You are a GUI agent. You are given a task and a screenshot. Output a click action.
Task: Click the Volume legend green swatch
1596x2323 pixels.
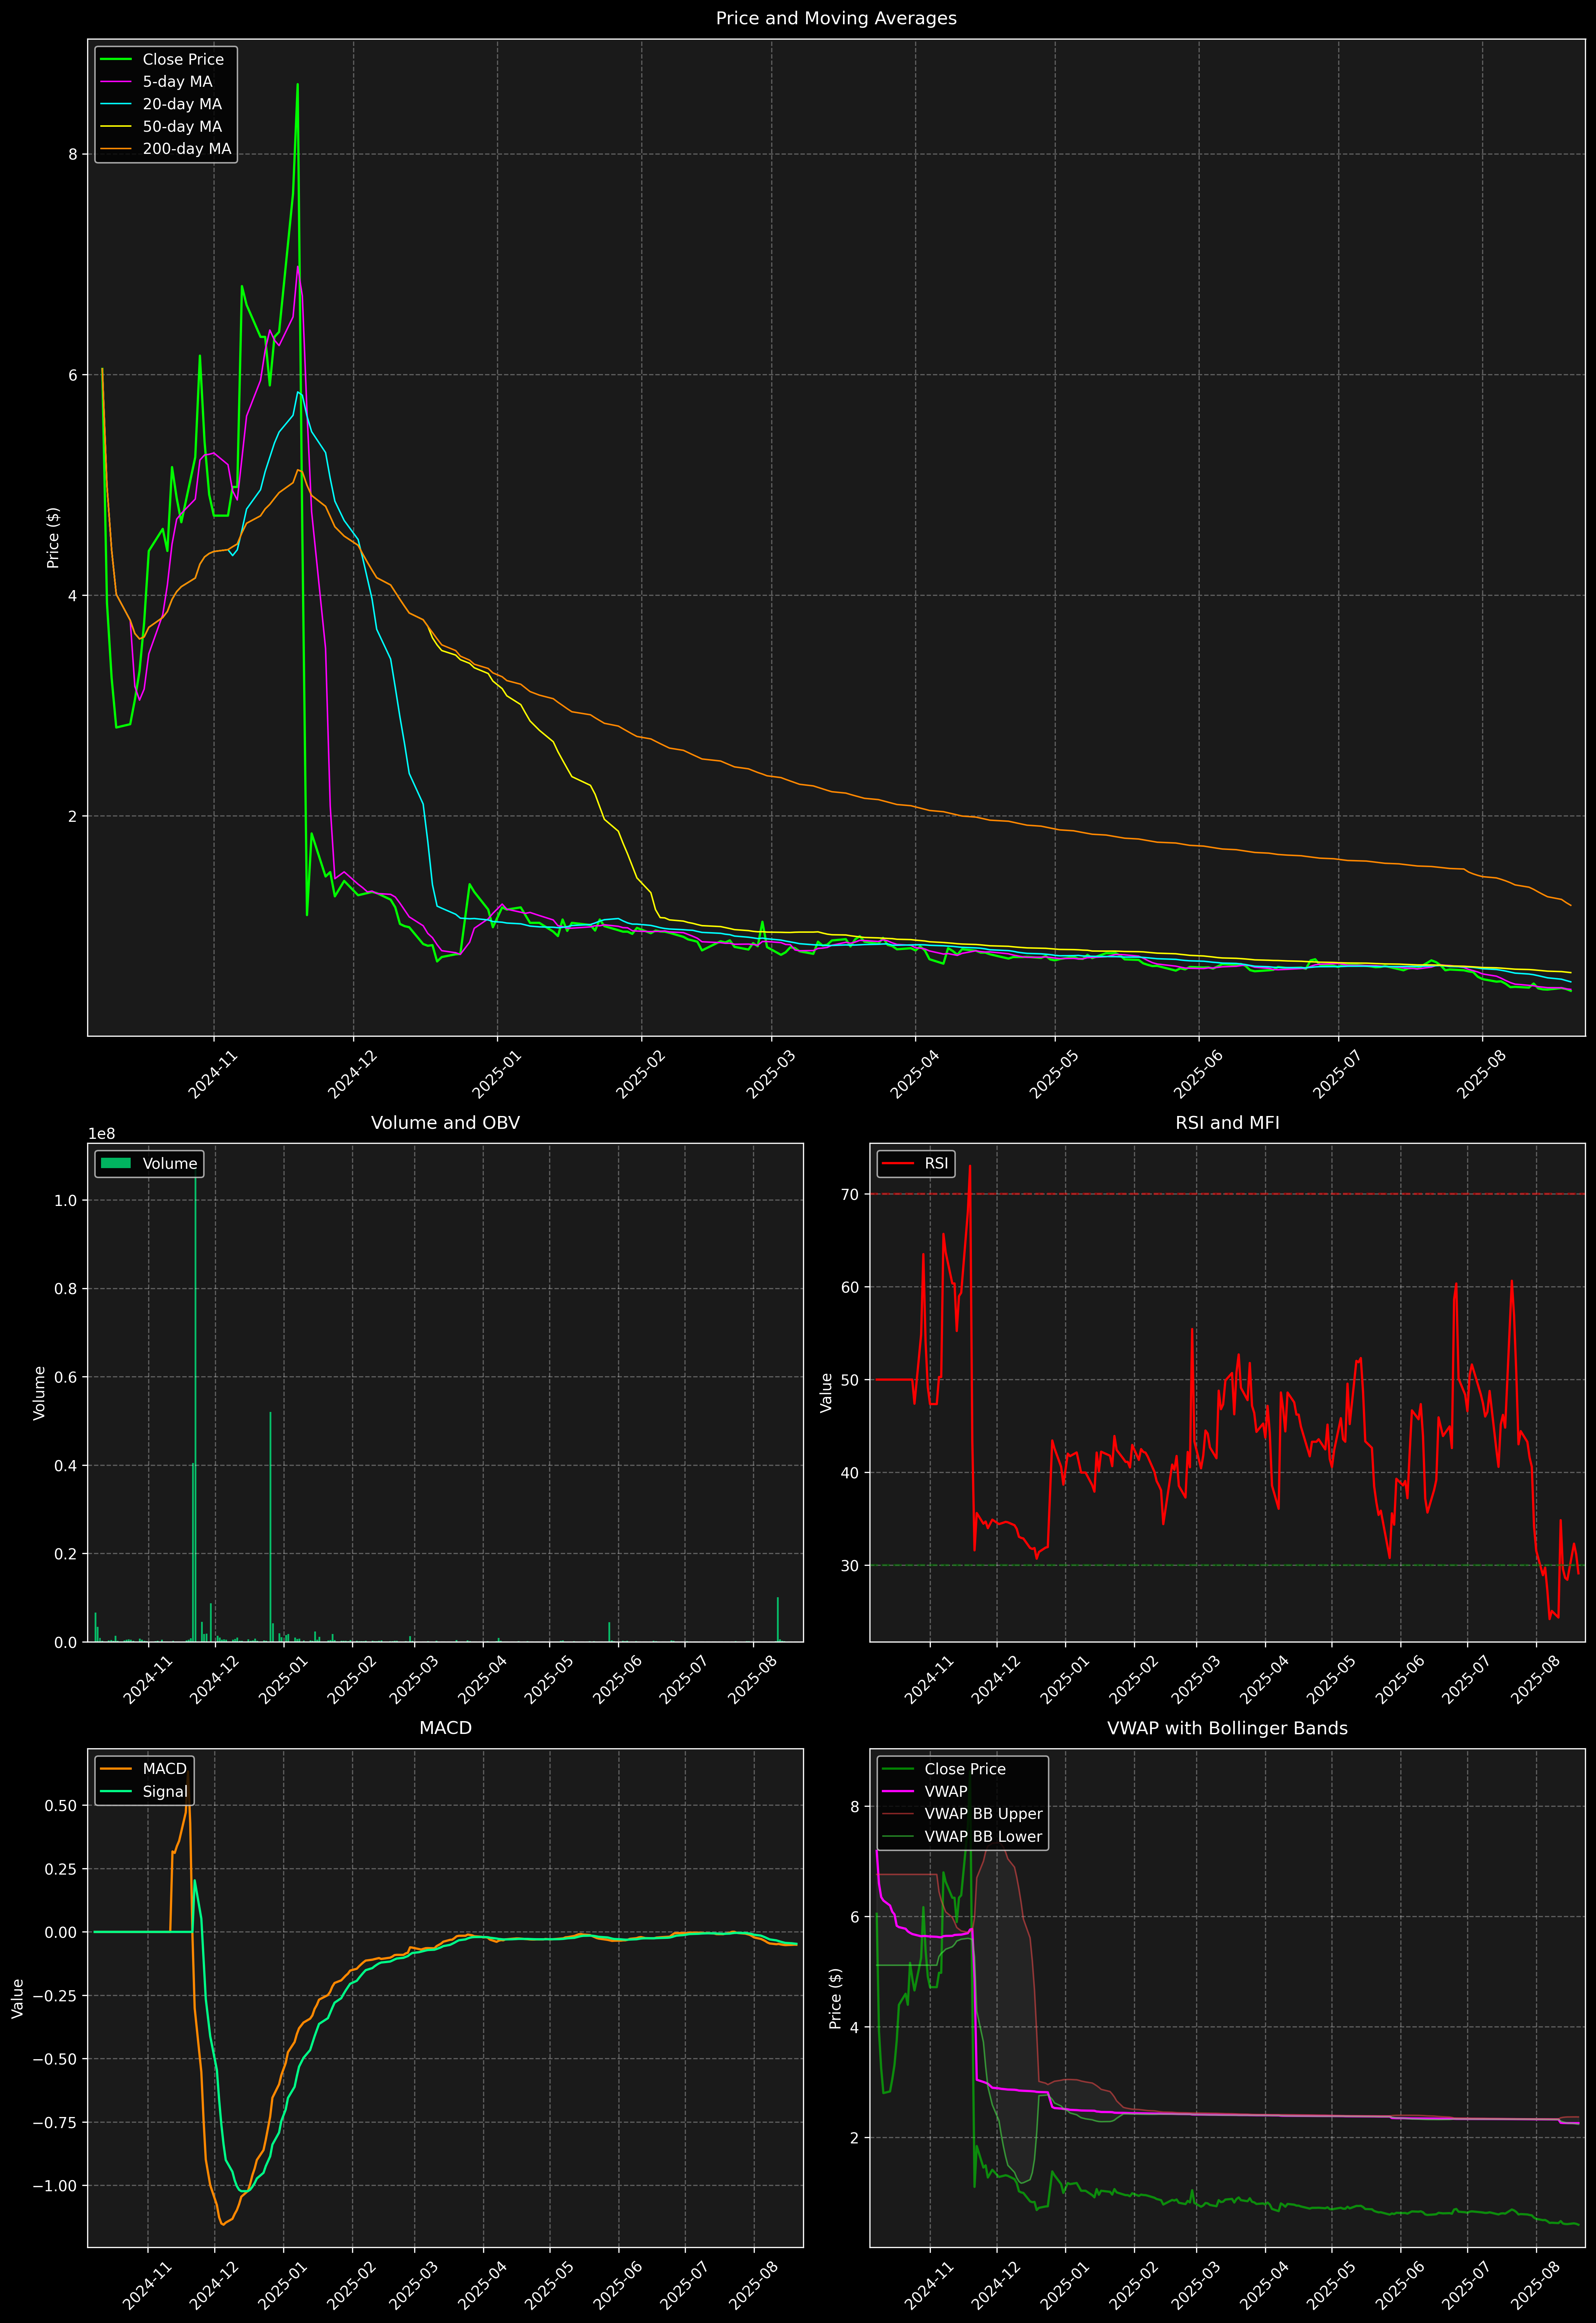click(116, 1163)
